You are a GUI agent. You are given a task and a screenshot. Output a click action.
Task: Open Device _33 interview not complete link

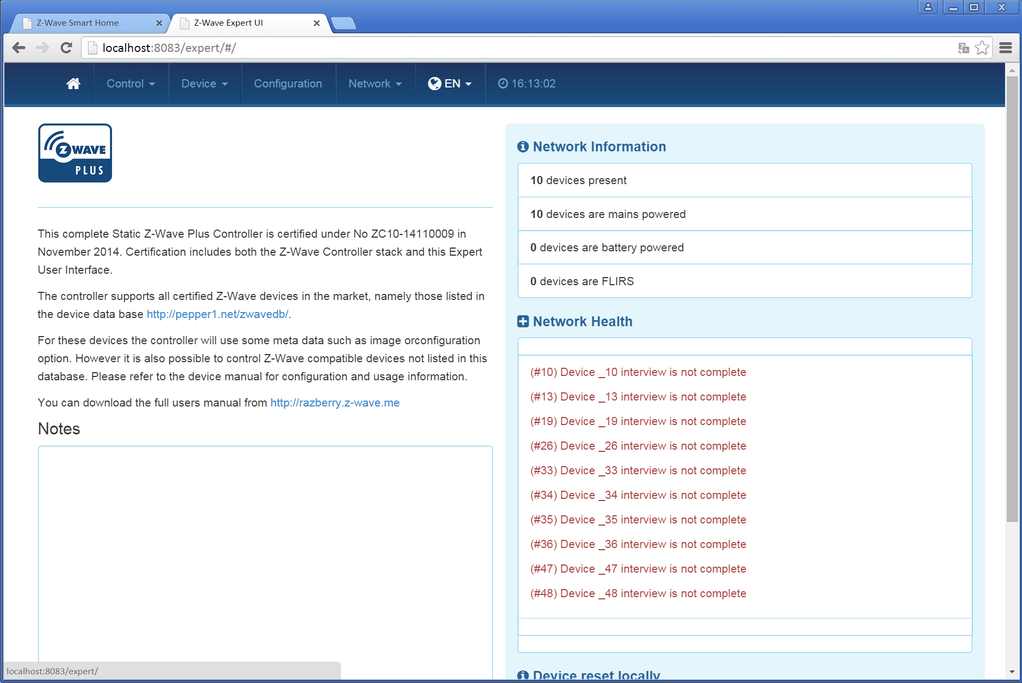(x=638, y=470)
